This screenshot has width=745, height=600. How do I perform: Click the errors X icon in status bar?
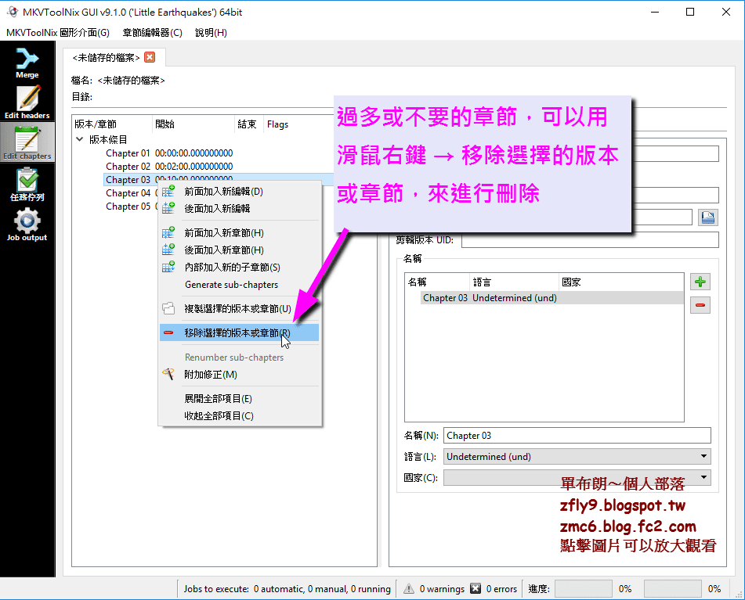[476, 588]
